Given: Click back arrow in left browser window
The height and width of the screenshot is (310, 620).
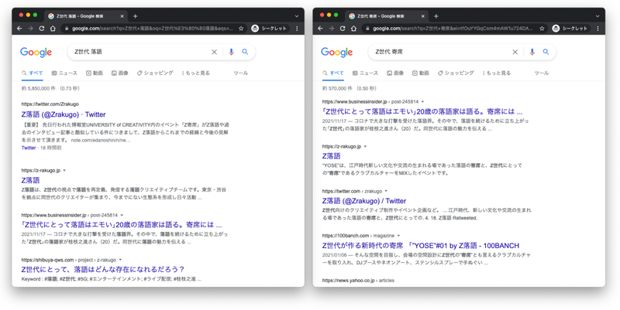Looking at the screenshot, I should pos(19,29).
